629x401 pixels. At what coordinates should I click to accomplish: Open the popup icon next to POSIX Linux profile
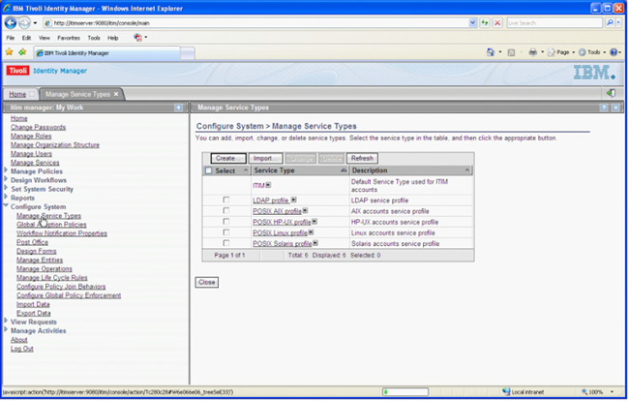click(x=312, y=232)
